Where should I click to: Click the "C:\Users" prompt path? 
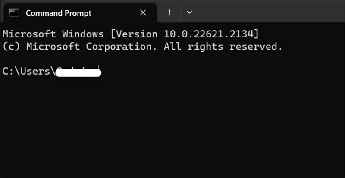[27, 71]
